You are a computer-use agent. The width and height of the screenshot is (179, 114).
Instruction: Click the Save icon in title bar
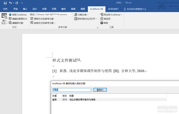[5, 3]
